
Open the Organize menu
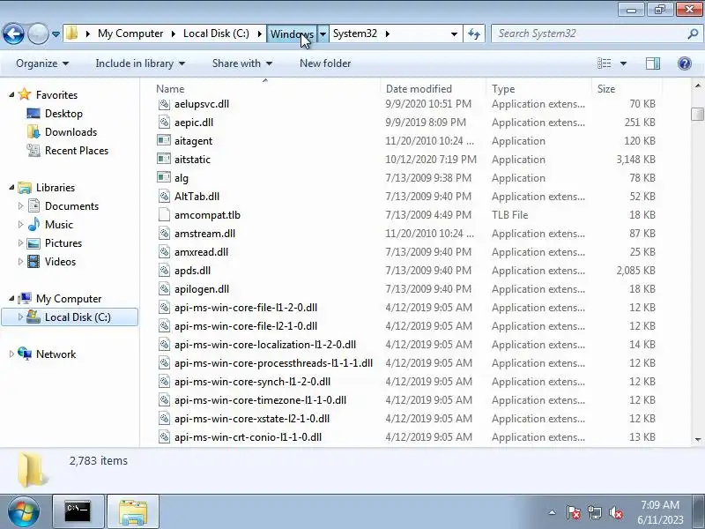click(x=42, y=63)
